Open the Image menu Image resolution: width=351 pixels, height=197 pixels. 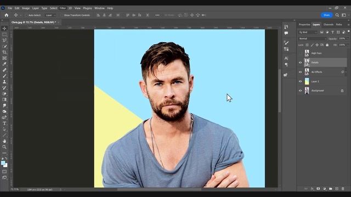pyautogui.click(x=26, y=8)
